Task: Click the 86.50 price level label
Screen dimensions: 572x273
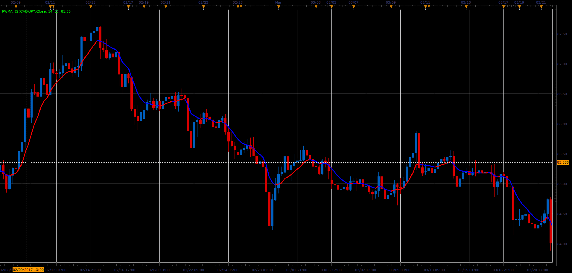Action: 562,94
